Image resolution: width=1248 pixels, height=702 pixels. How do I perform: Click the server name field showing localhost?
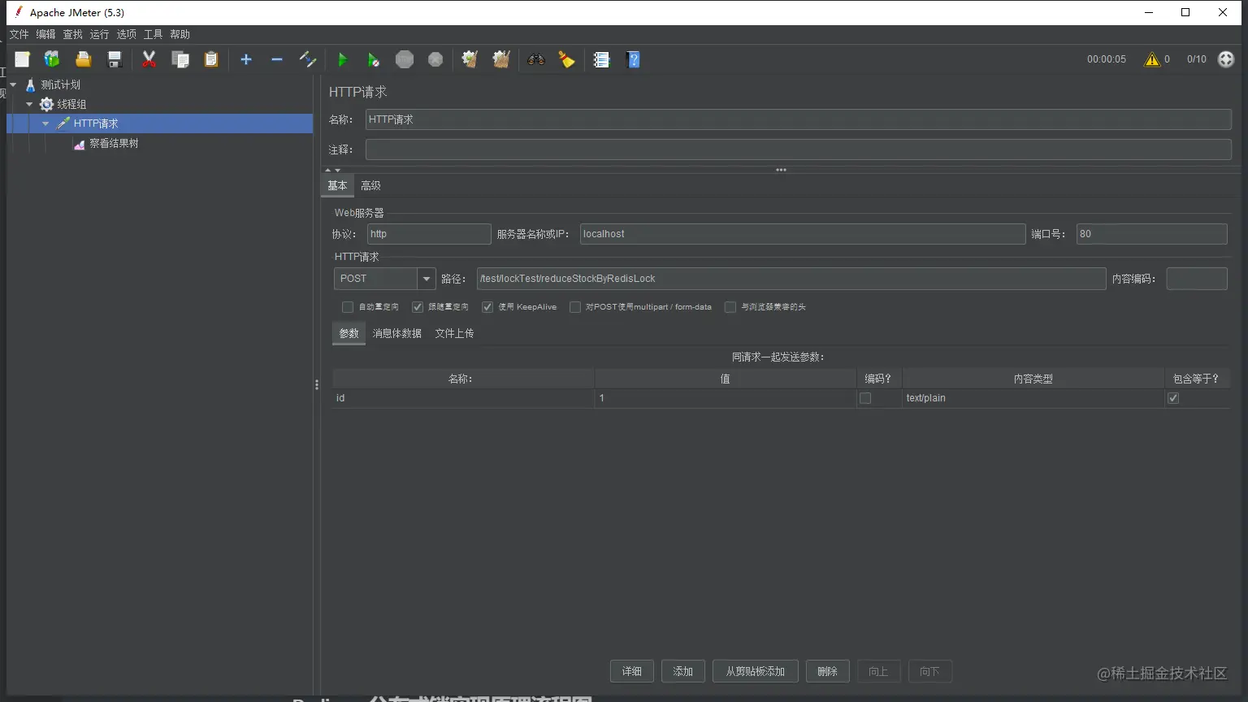[803, 234]
